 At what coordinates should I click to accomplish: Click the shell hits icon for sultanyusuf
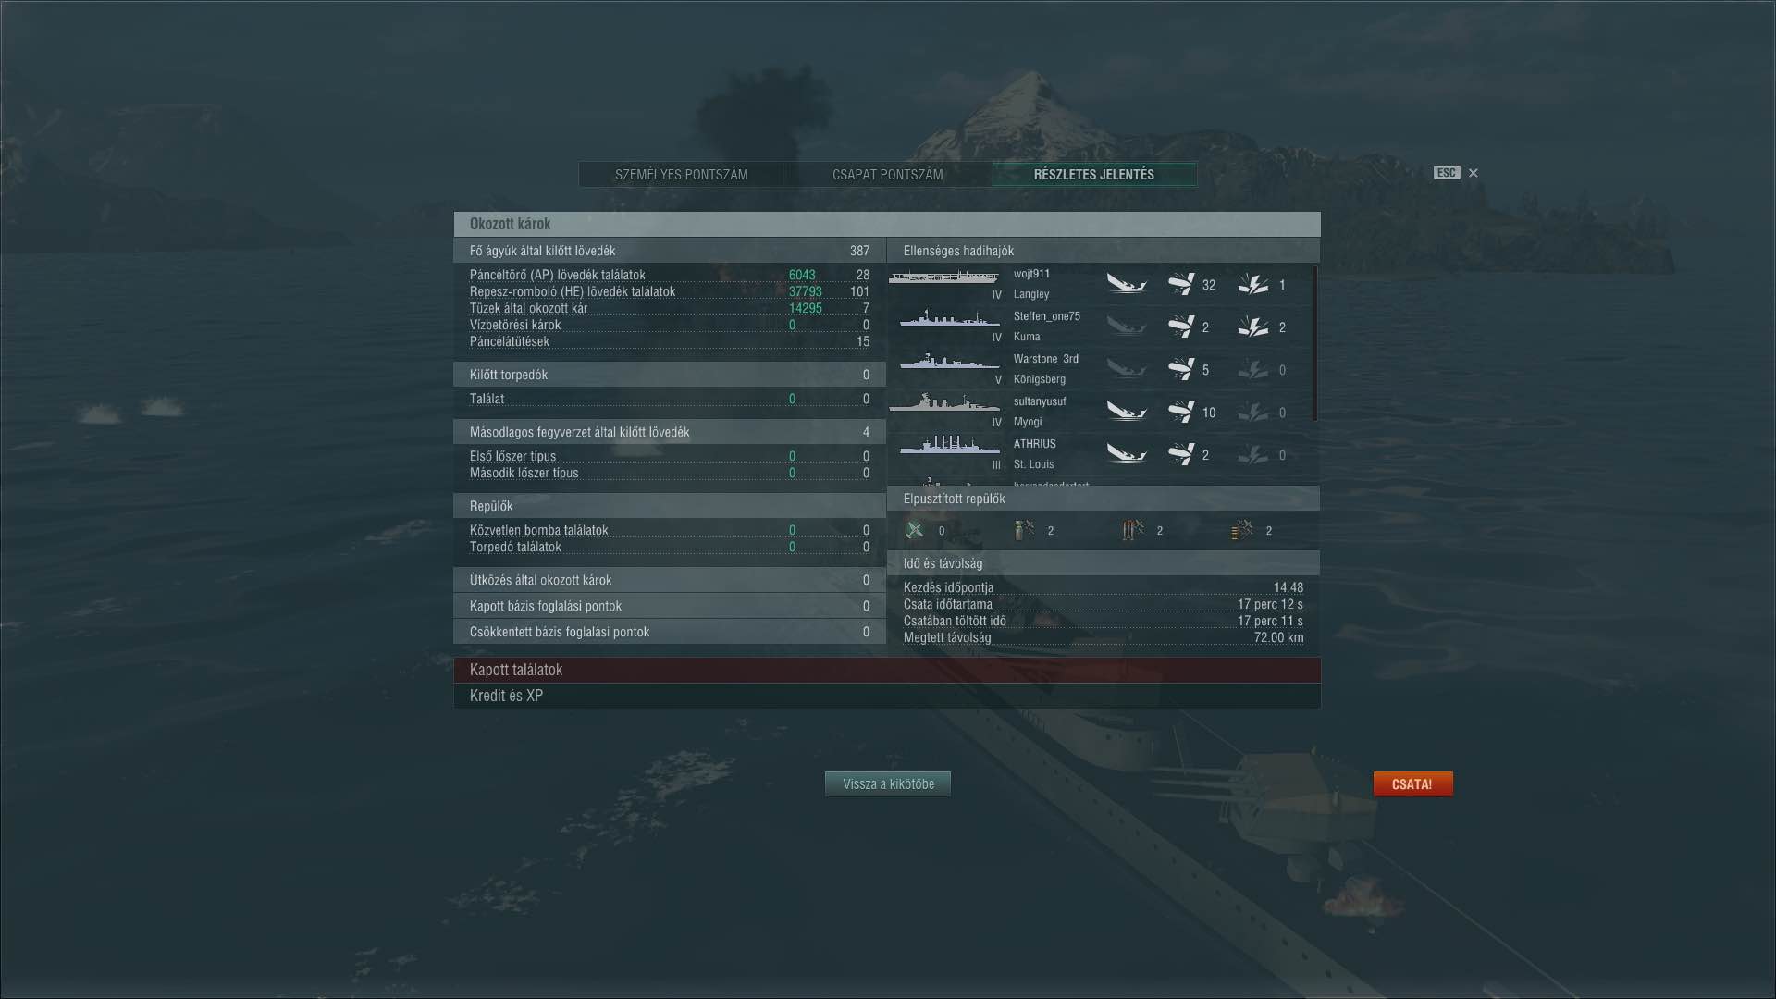coord(1181,412)
